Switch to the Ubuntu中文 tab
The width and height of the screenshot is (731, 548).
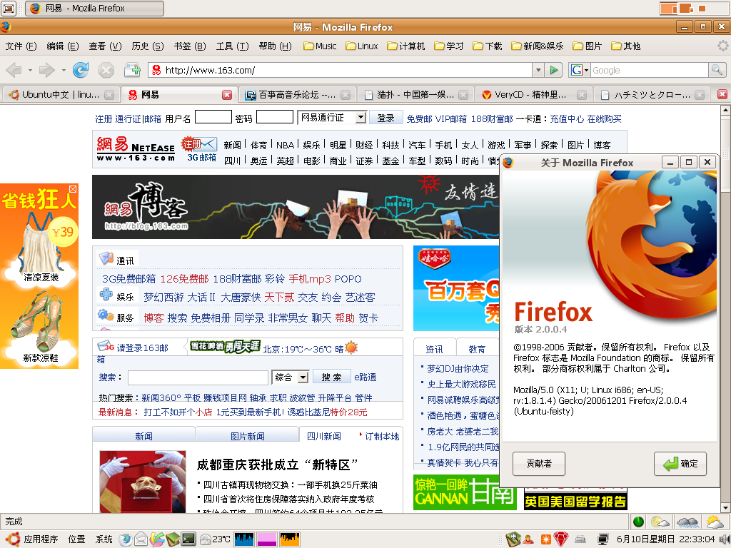[x=61, y=95]
